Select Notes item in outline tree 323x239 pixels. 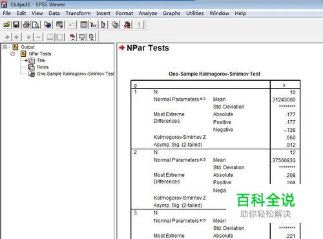coord(43,67)
